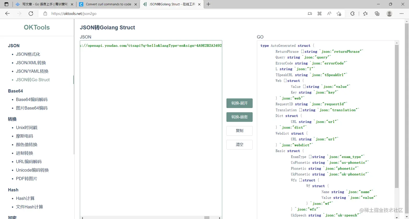Expand the vertical tabs panel icon
The height and width of the screenshot is (219, 409).
click(6, 4)
